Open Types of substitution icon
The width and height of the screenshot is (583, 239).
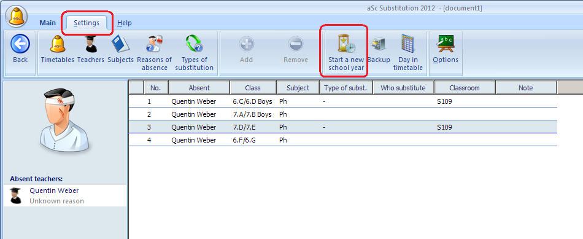(194, 44)
